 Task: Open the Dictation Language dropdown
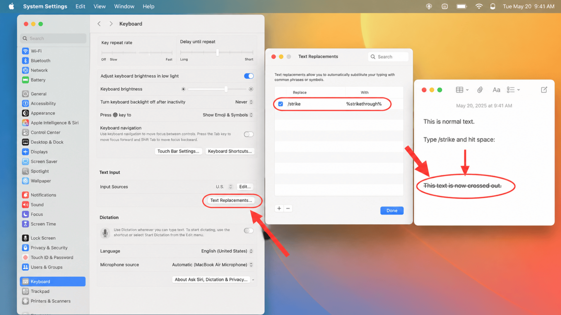click(227, 251)
